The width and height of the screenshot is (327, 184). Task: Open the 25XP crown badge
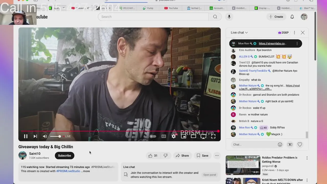point(283,32)
